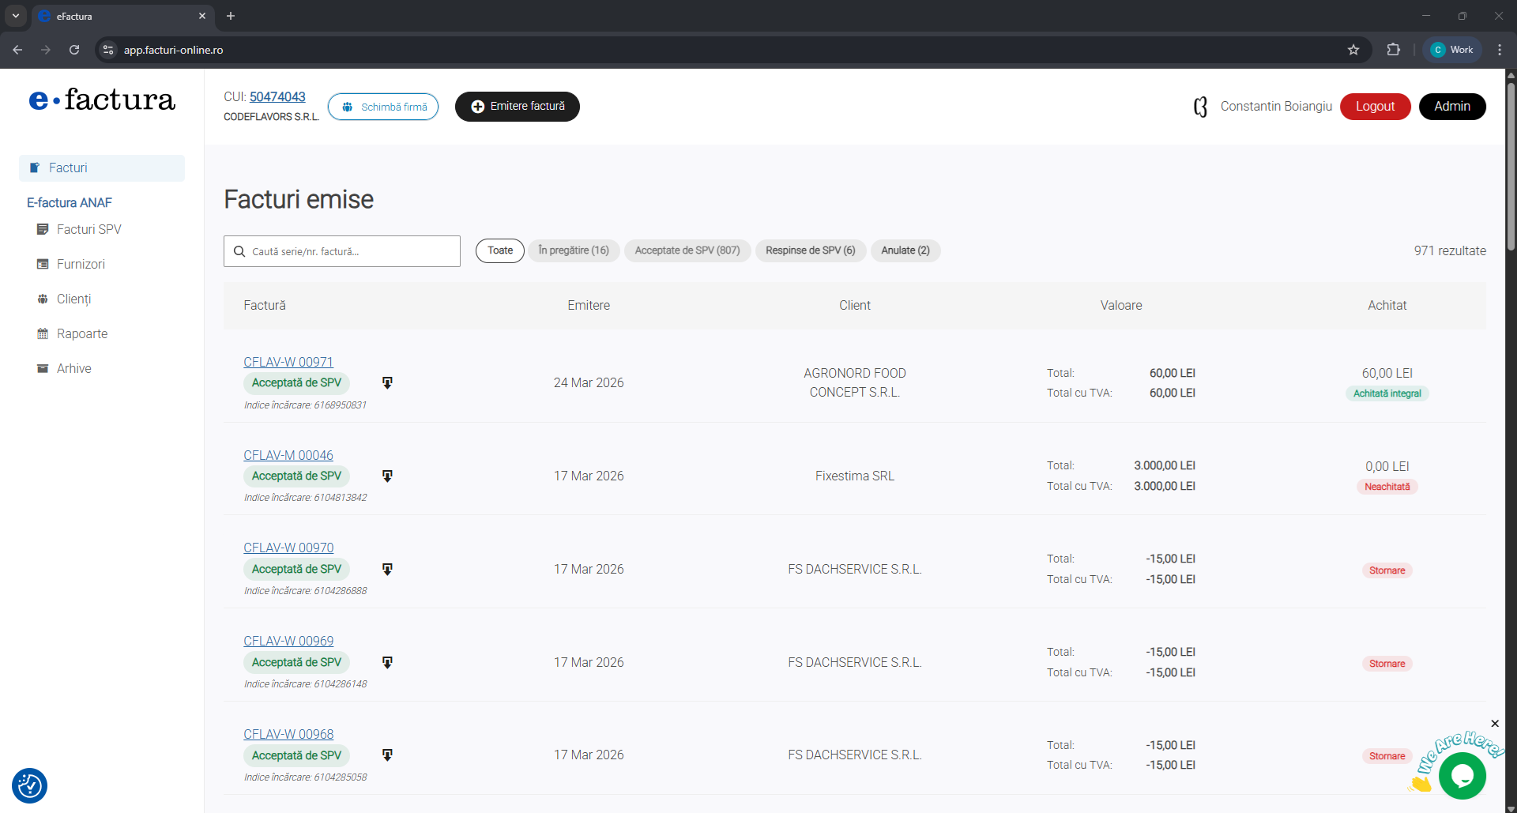Click the download icon for invoice CFLAV-M 00046
Viewport: 1517px width, 813px height.
click(387, 476)
